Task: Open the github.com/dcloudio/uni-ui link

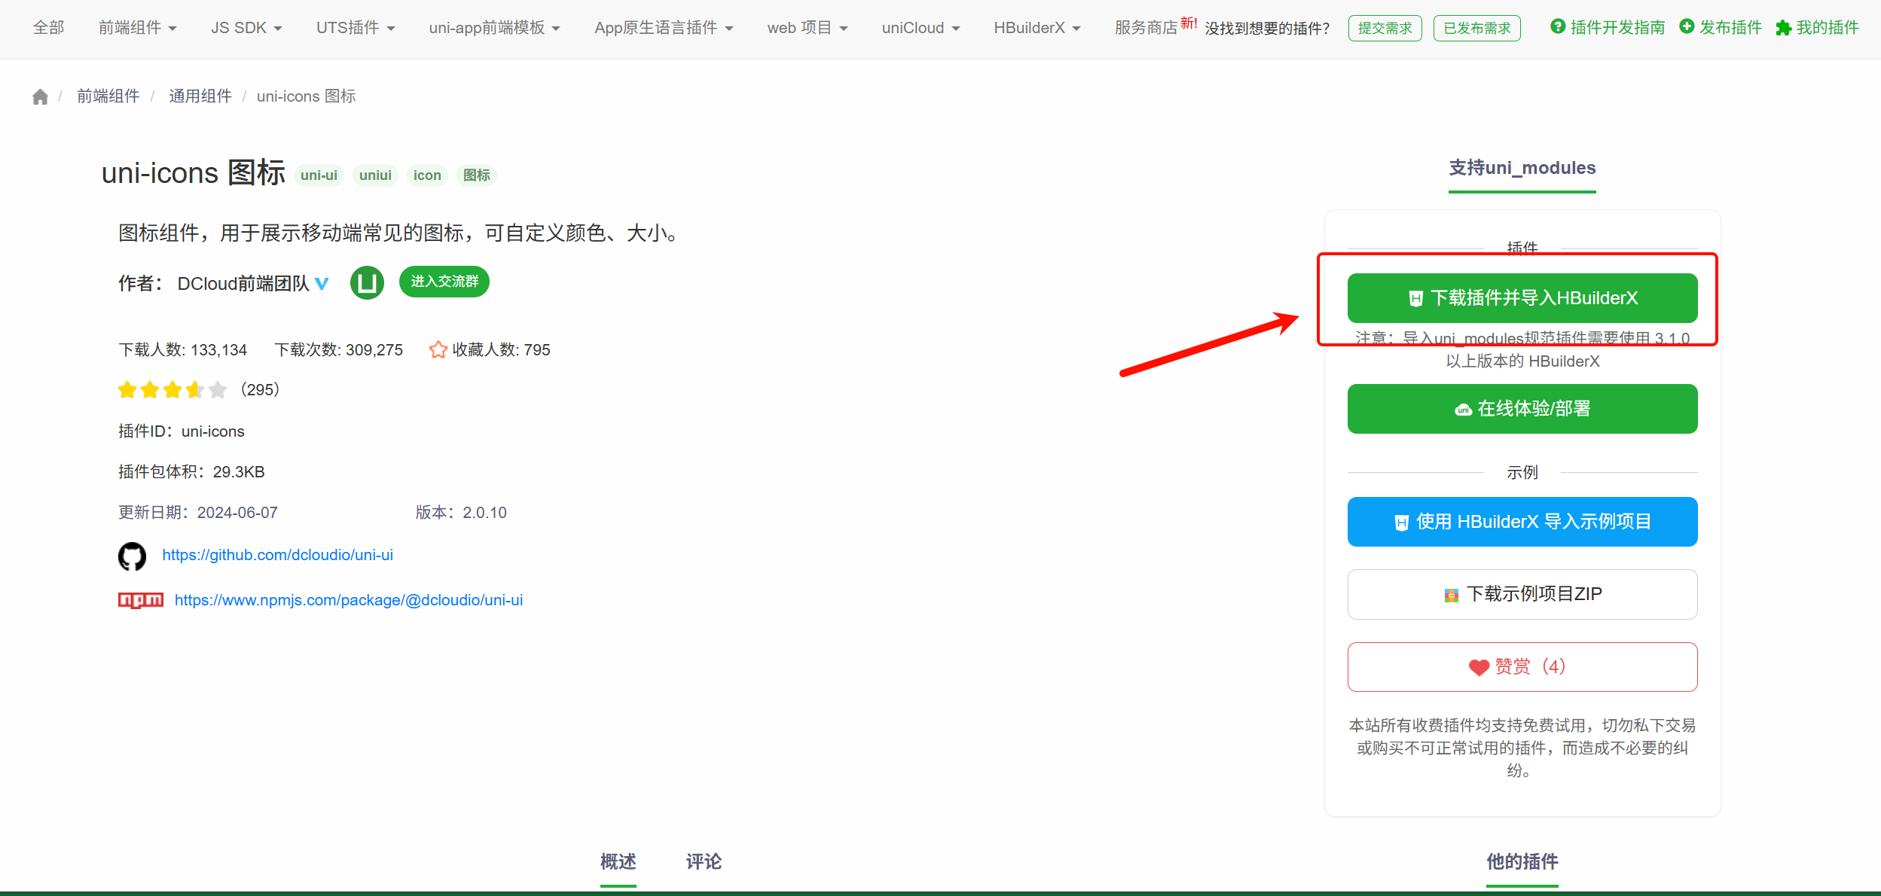Action: coord(278,555)
